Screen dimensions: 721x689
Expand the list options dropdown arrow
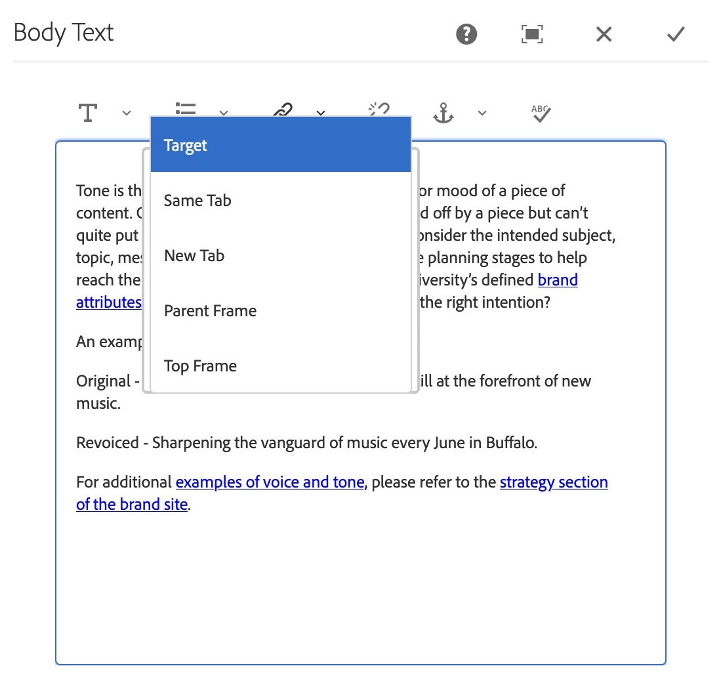click(224, 113)
